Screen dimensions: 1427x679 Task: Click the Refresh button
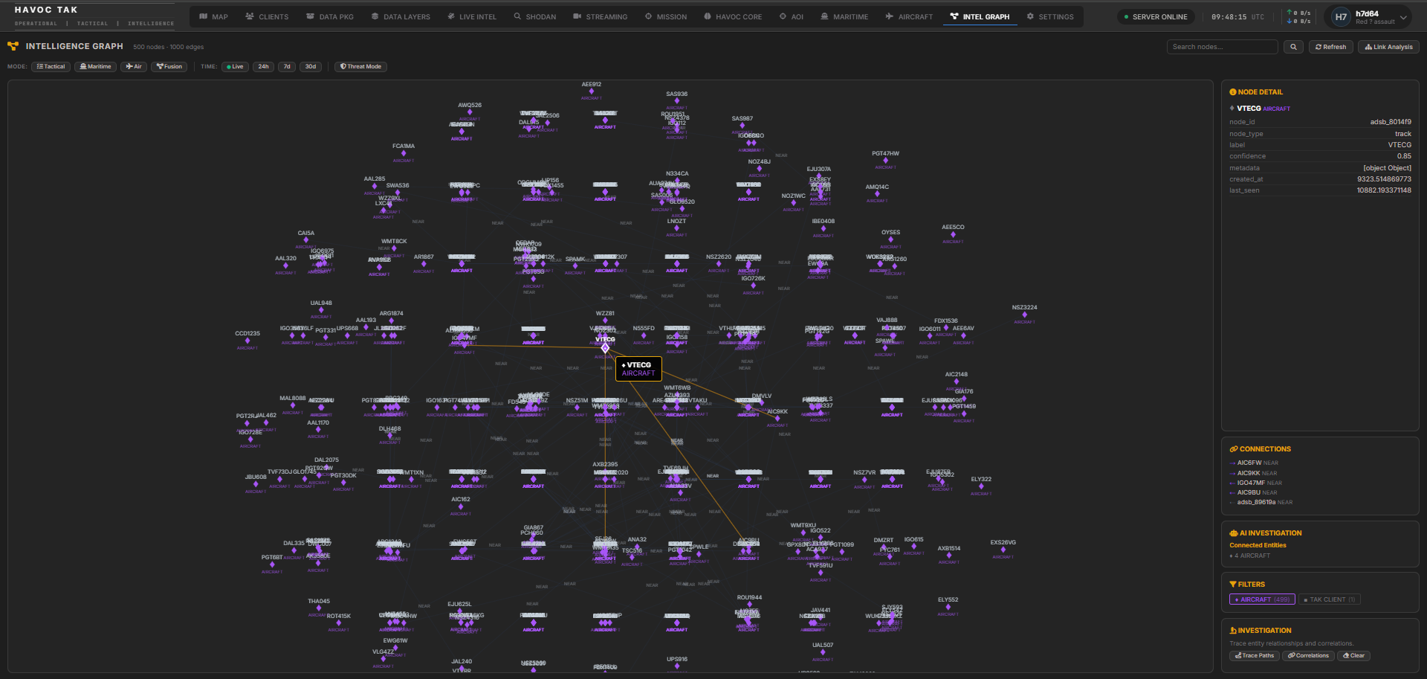point(1330,47)
